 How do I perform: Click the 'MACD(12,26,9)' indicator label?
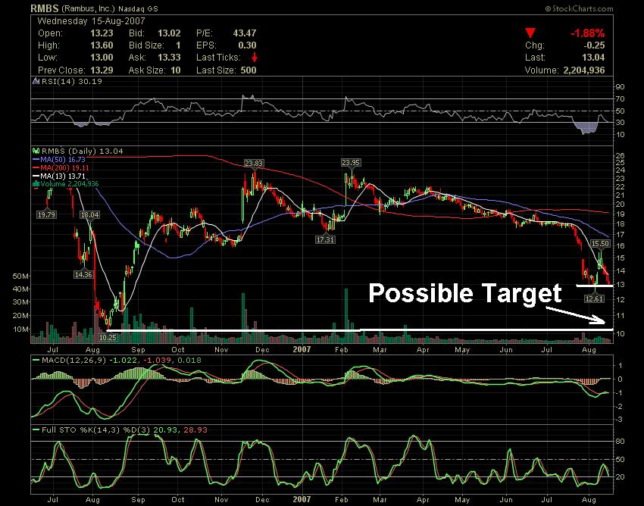(74, 361)
